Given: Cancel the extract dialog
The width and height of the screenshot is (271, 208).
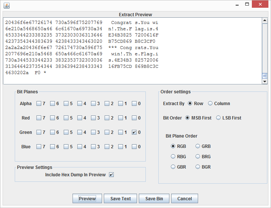Looking at the screenshot, I should [x=184, y=199].
